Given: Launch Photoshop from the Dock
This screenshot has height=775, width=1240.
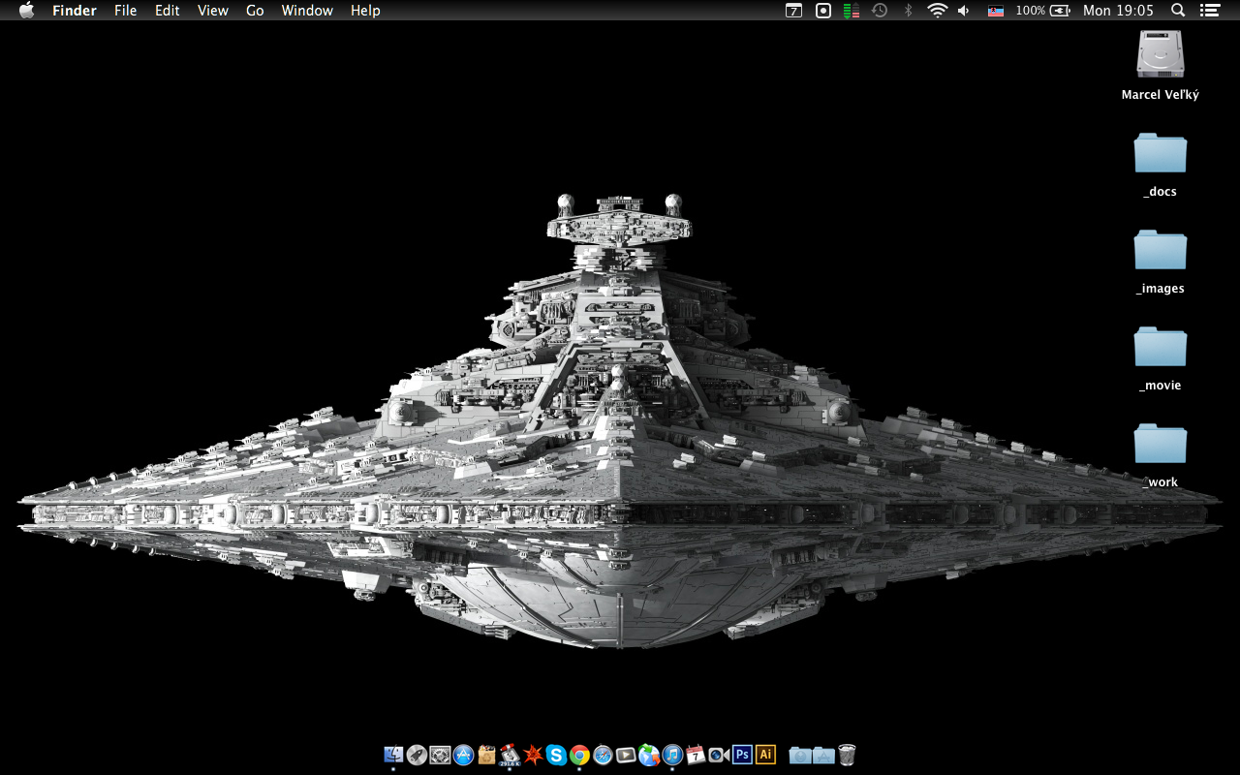Looking at the screenshot, I should pyautogui.click(x=742, y=755).
